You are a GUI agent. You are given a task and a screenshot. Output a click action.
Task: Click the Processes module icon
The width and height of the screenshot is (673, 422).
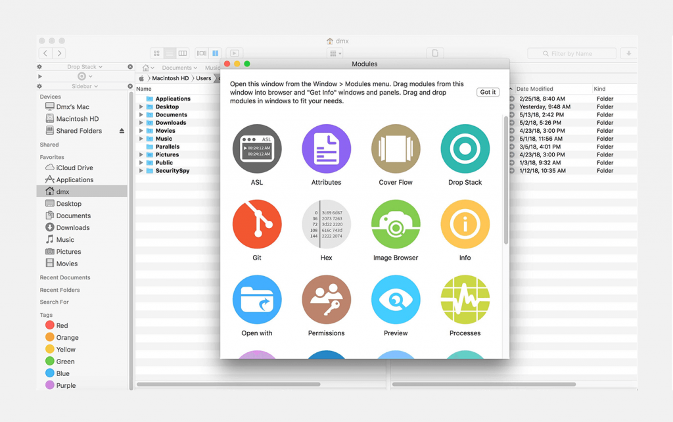pyautogui.click(x=465, y=299)
